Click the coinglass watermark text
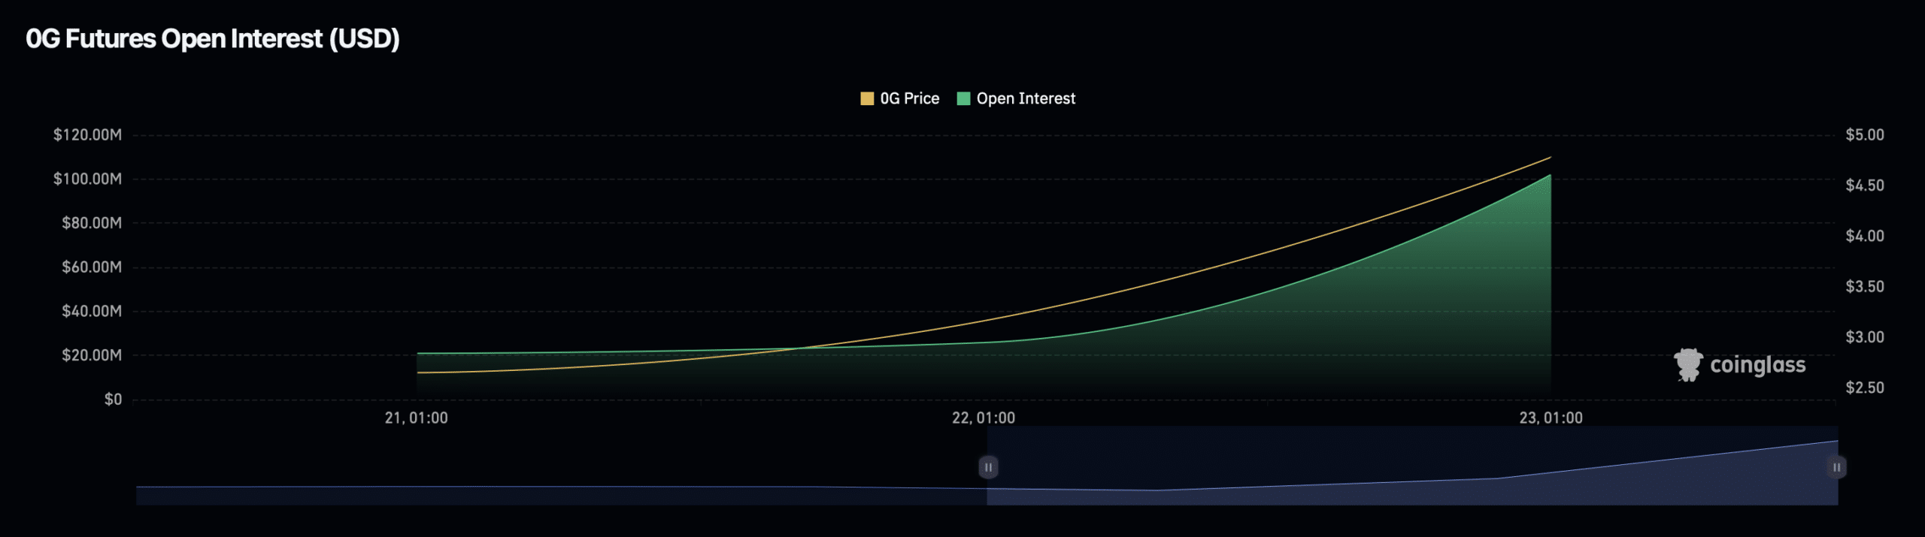The height and width of the screenshot is (537, 1925). 1757,365
